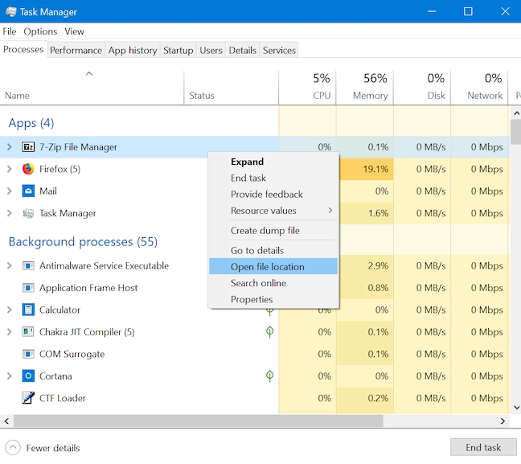The height and width of the screenshot is (464, 521).
Task: Click the COM Surrogate icon
Action: click(28, 354)
